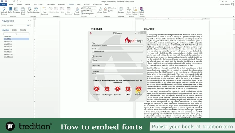The height and width of the screenshot is (133, 235).
Task: Open the Tracking group dialog launcher
Action: (96, 16)
